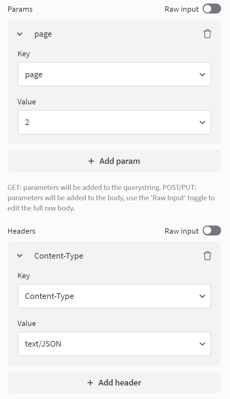230x399 pixels.
Task: Click the Params section label
Action: [x=20, y=9]
